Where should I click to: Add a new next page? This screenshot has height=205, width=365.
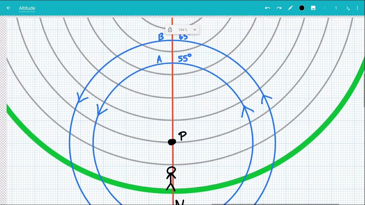tap(348, 8)
